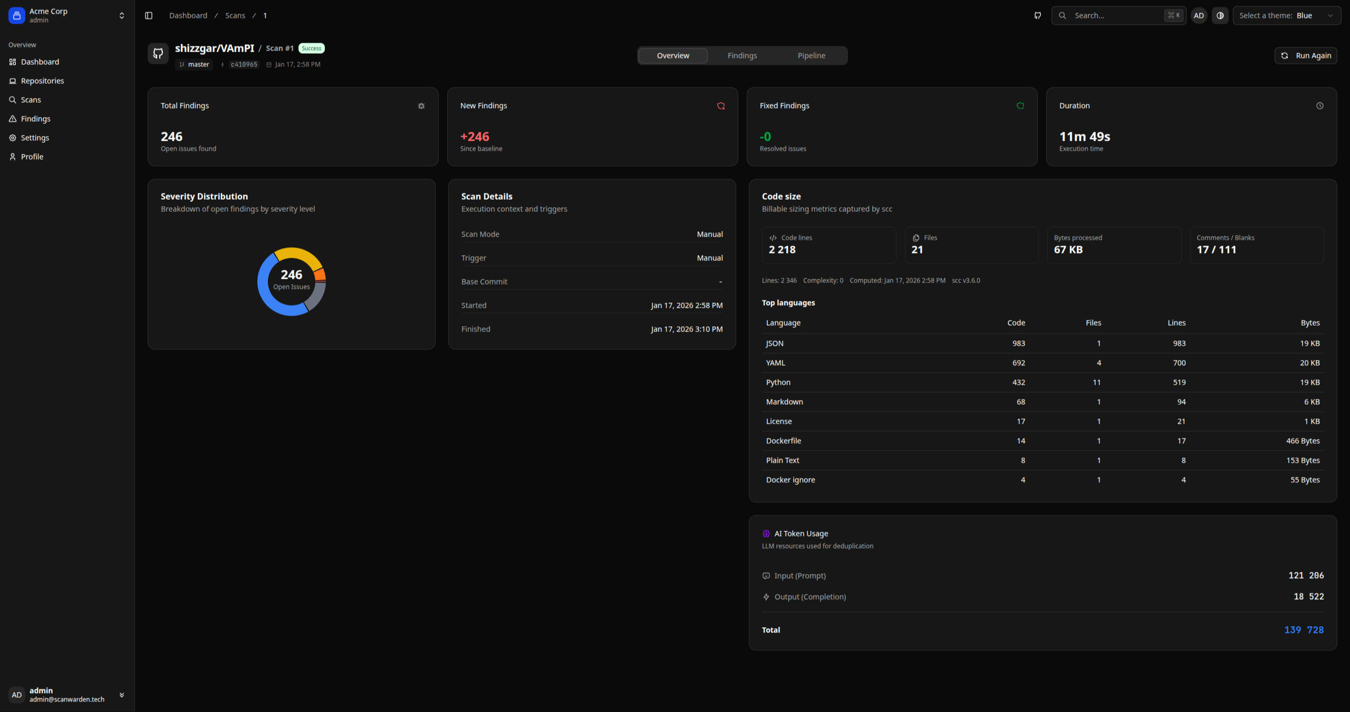The width and height of the screenshot is (1350, 712).
Task: Open the Select a theme dropdown
Action: click(x=1287, y=15)
